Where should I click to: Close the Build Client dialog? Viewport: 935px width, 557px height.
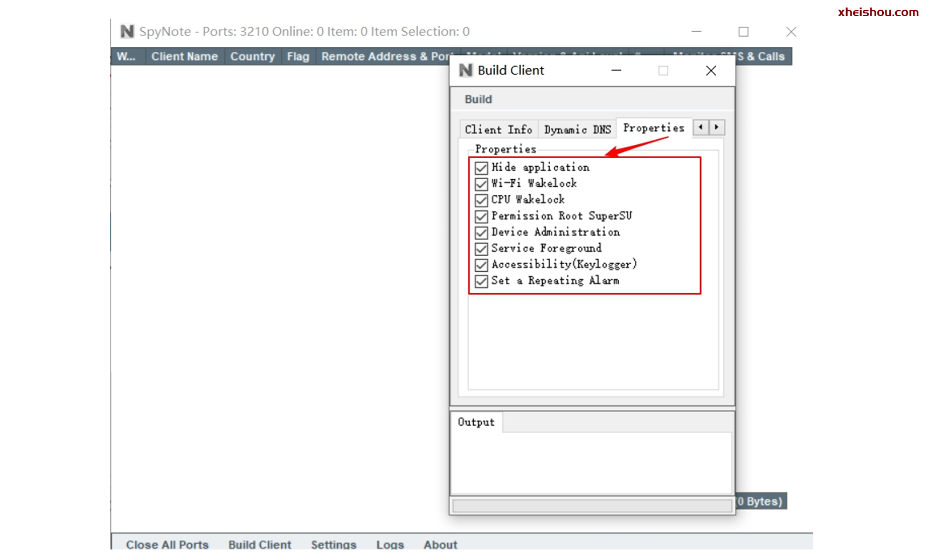pos(711,70)
